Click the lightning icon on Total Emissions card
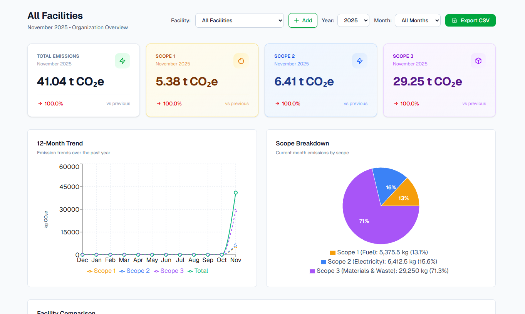525x314 pixels. tap(122, 60)
